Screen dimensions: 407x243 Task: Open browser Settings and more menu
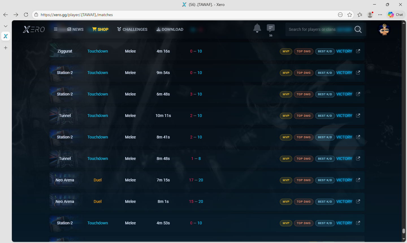click(380, 15)
